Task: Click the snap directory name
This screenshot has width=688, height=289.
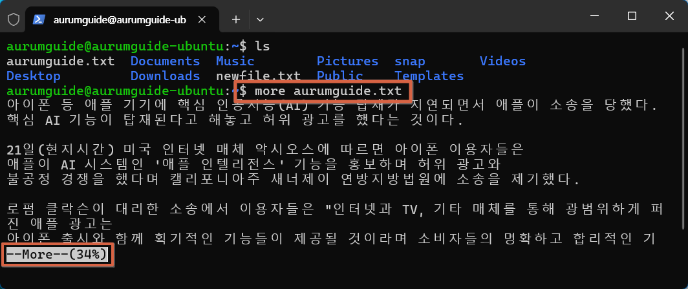Action: pyautogui.click(x=410, y=61)
